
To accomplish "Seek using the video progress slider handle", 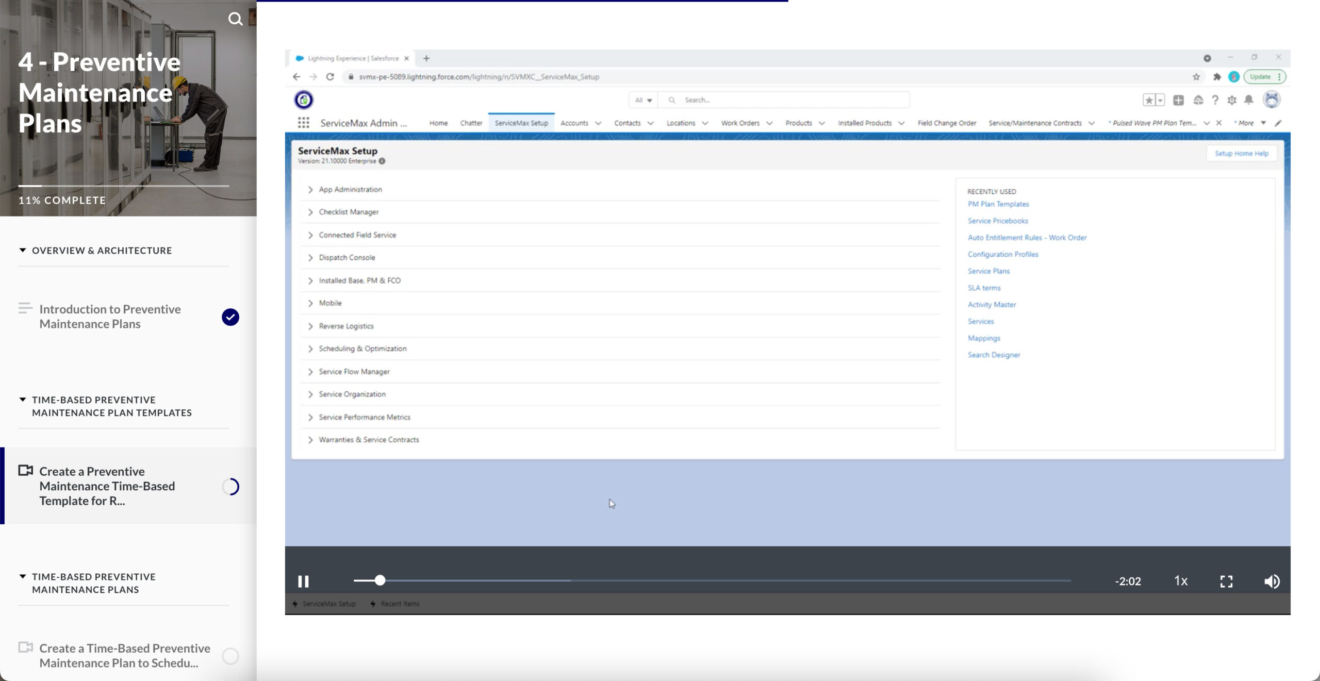I will coord(380,580).
